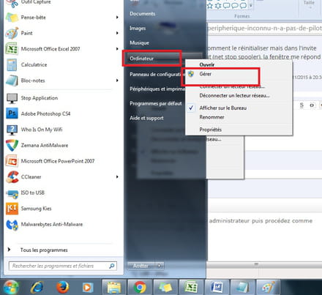
Task: Open Internet Explorer from the taskbar
Action: tap(37, 287)
